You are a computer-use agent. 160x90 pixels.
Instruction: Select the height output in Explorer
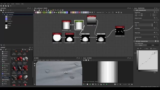pyautogui.click(x=9, y=25)
